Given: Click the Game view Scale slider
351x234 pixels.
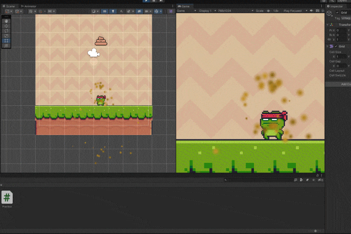Looking at the screenshot, I should pyautogui.click(x=268, y=11).
